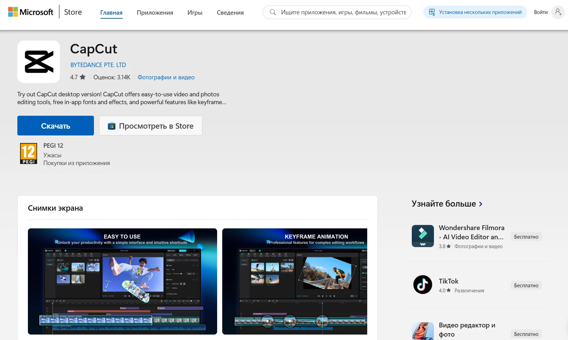Click the PEGI 12 rating icon

29,153
